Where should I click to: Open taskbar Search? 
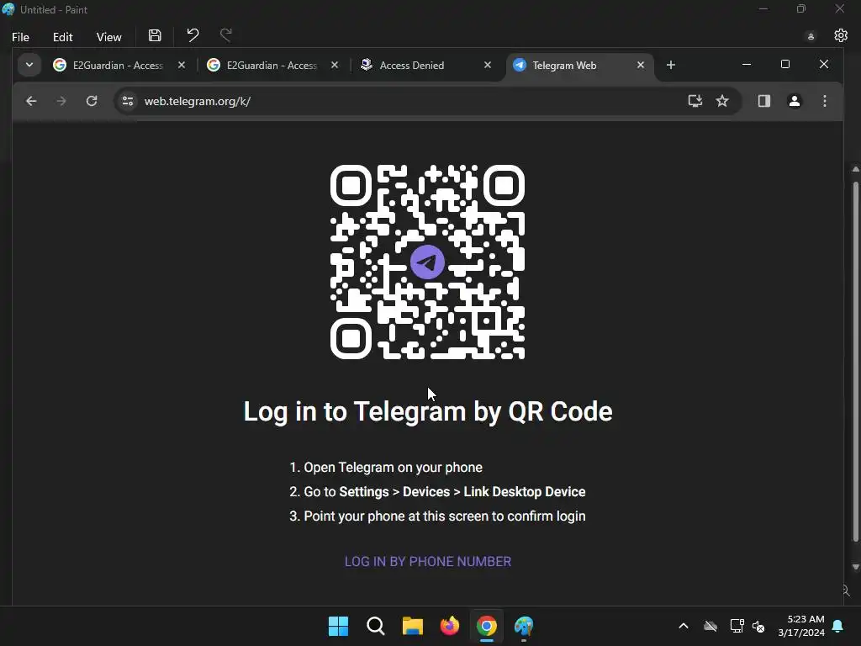(x=376, y=626)
